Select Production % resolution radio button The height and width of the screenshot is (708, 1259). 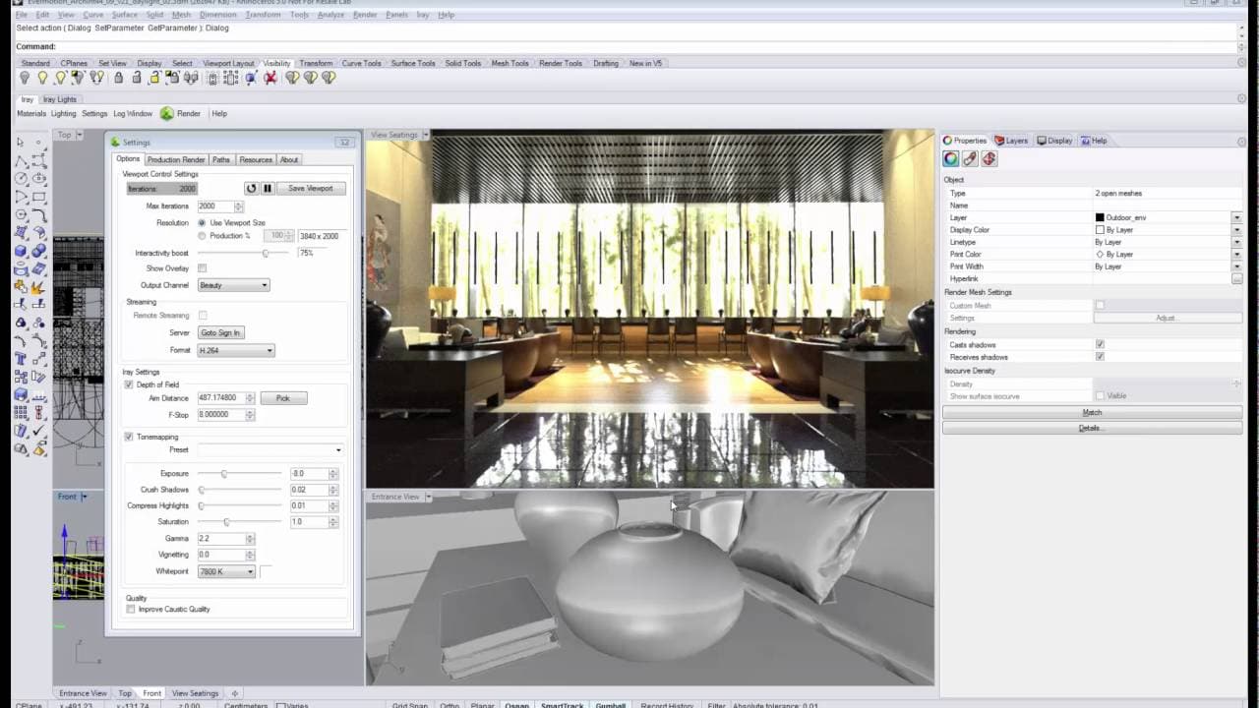203,236
